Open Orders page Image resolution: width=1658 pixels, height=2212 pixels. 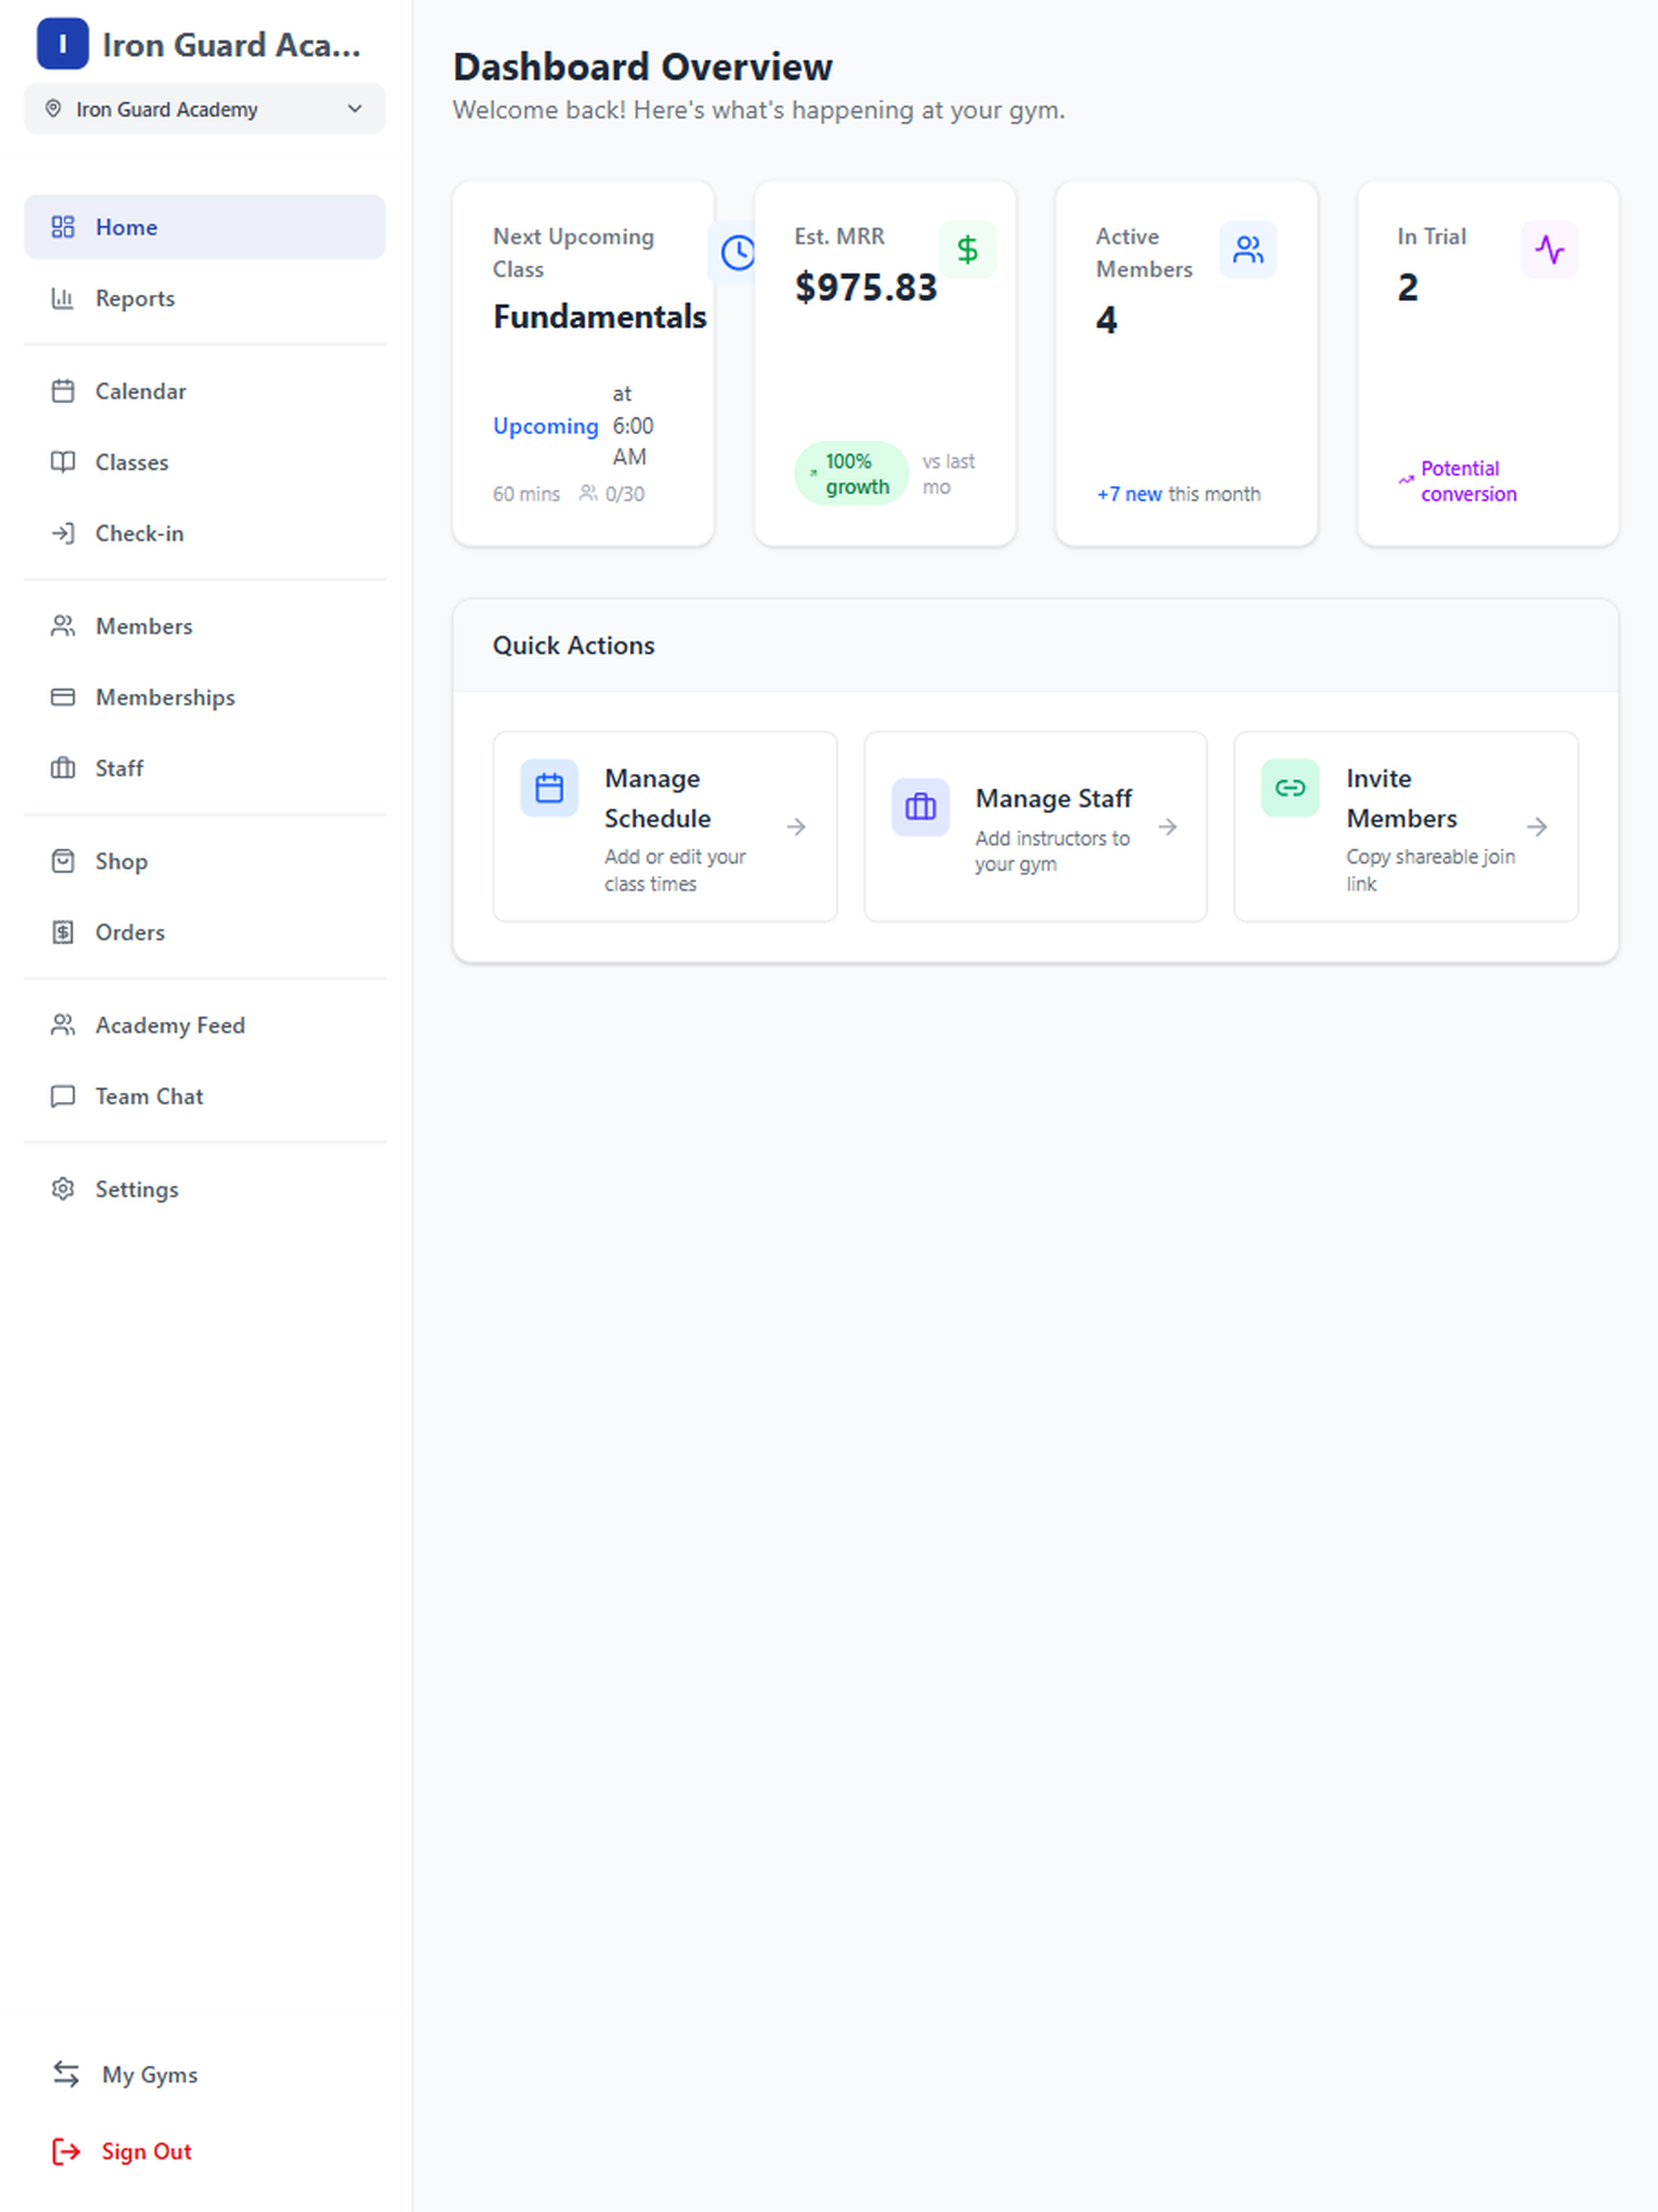pyautogui.click(x=204, y=932)
